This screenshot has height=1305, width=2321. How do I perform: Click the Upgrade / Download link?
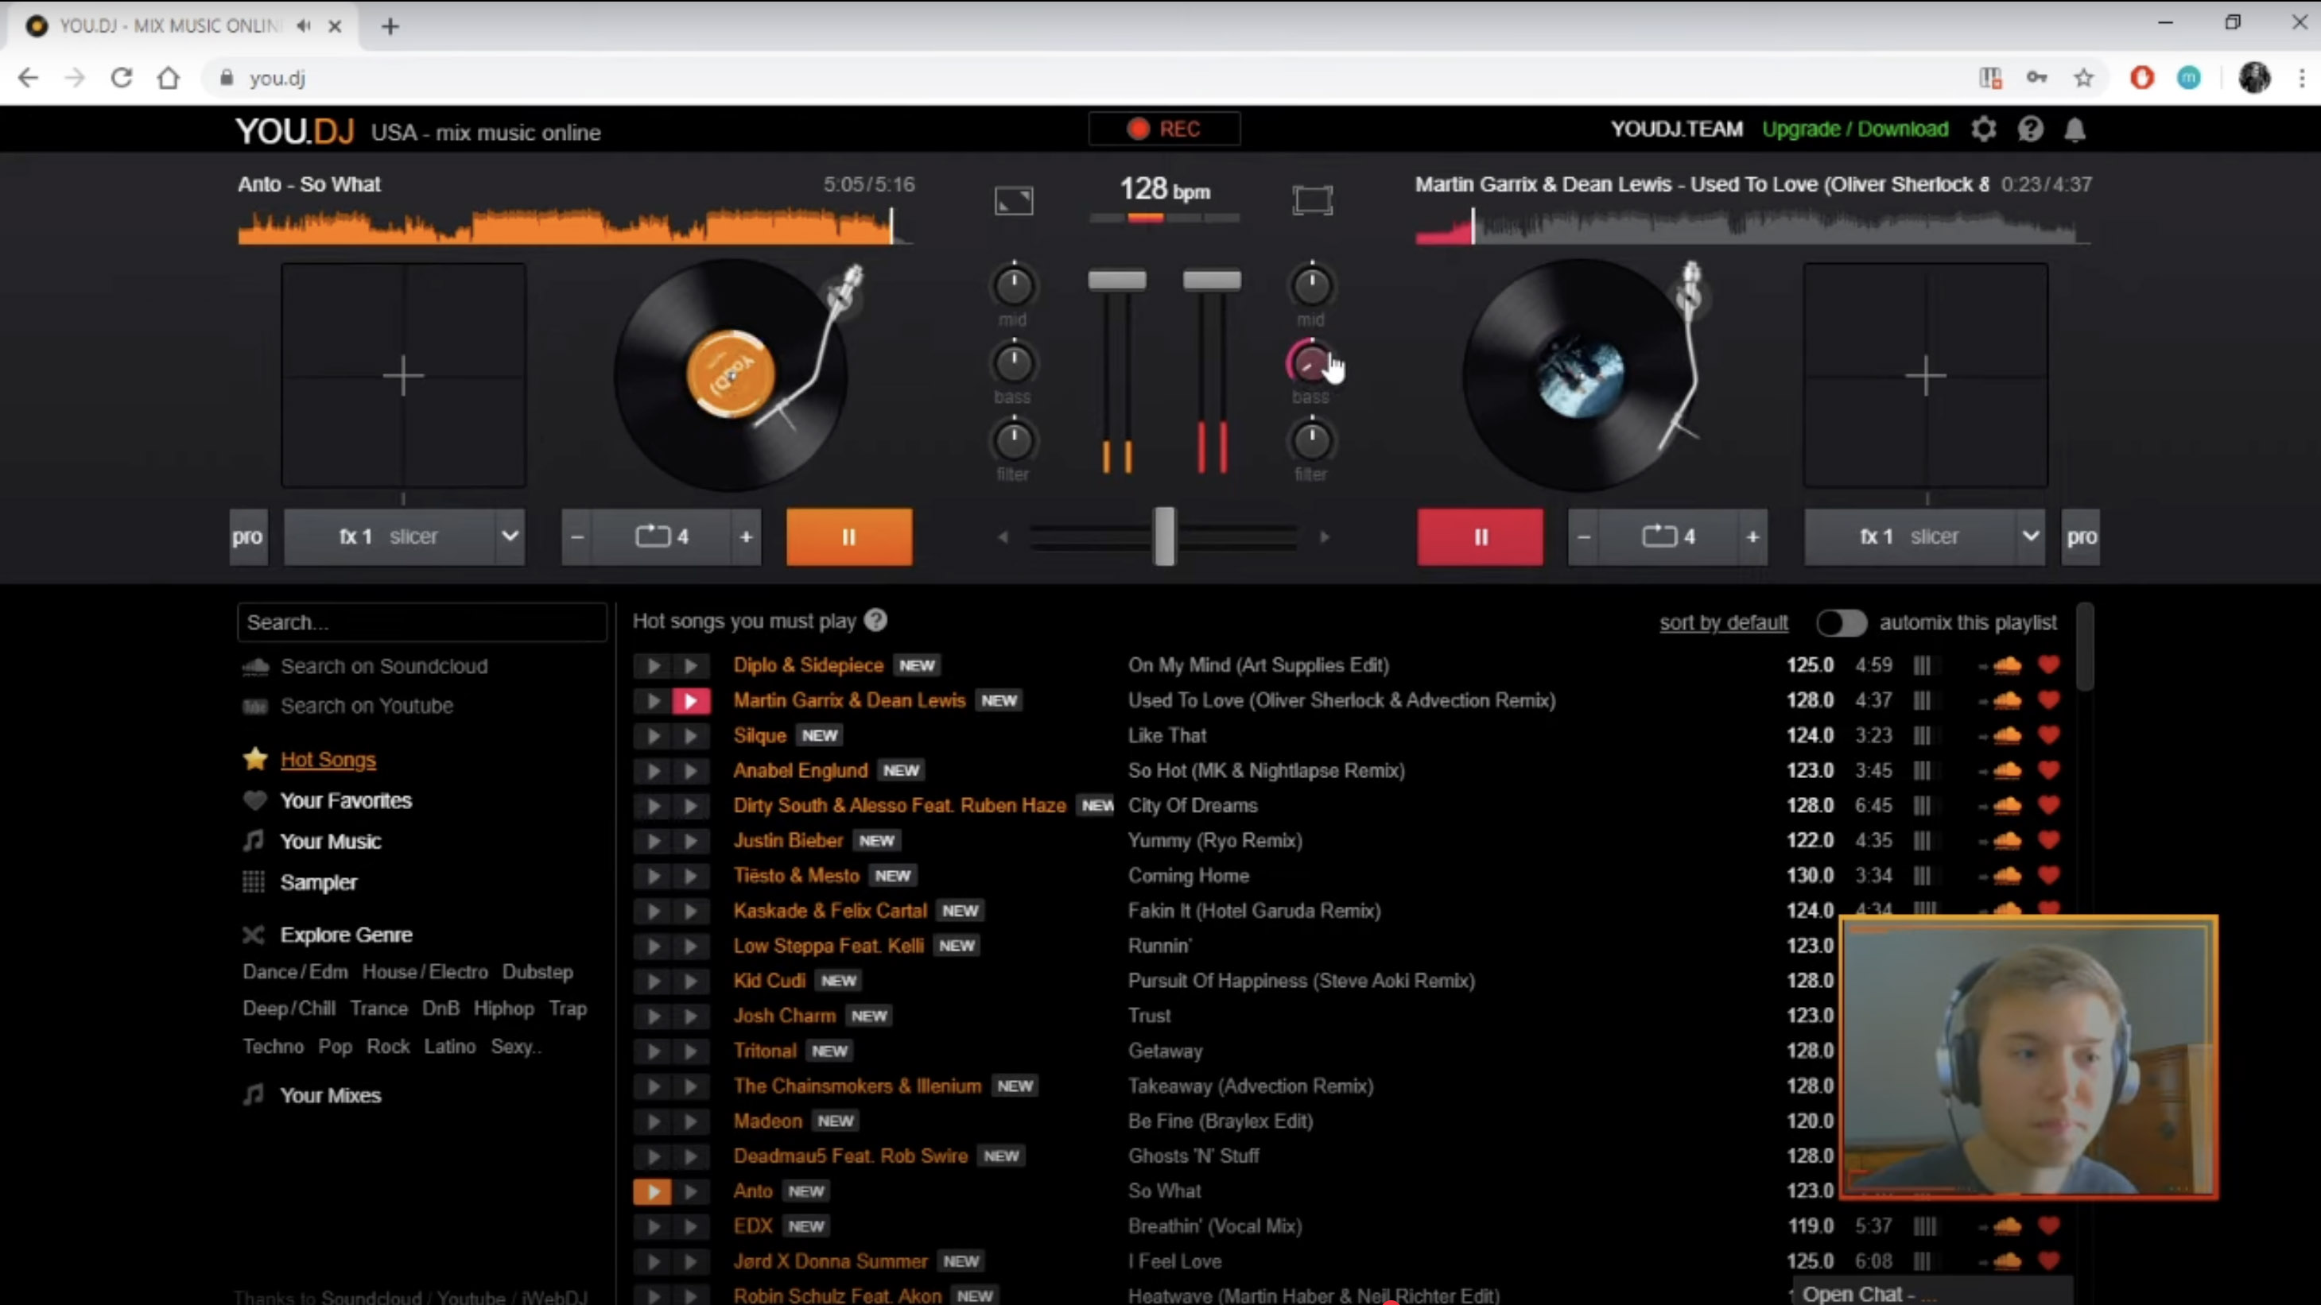coord(1855,130)
